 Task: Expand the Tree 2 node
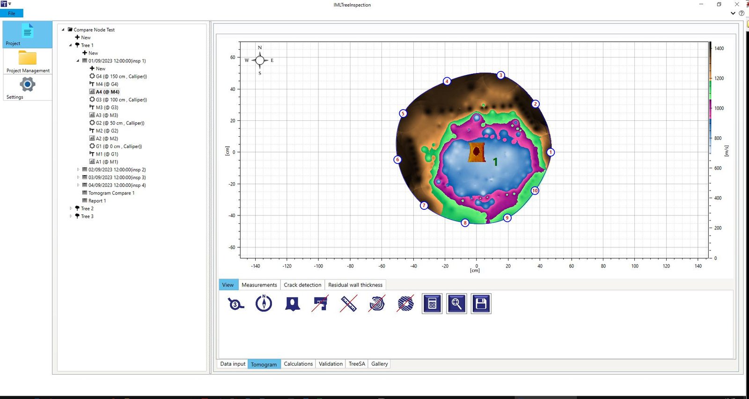[x=71, y=208]
